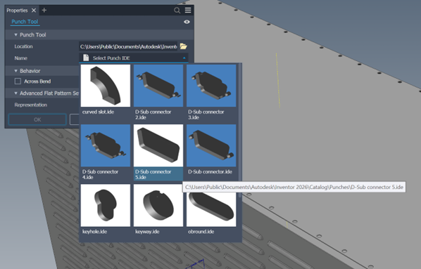Close the Select Punch IDE dropdown
The height and width of the screenshot is (269, 421).
(x=184, y=58)
